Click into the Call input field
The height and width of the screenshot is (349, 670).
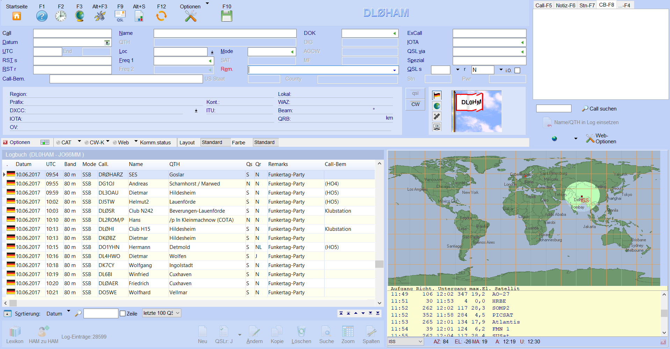click(72, 33)
